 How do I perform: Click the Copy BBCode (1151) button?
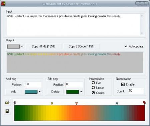click(x=82, y=46)
